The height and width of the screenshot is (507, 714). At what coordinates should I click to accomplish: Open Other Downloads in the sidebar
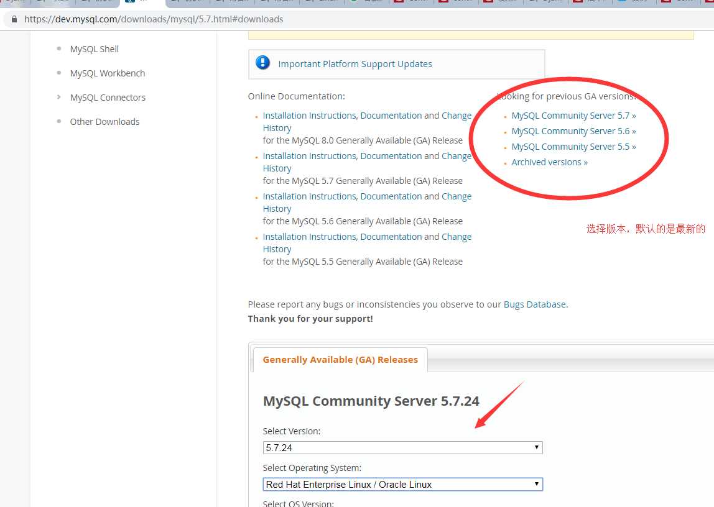[x=104, y=121]
